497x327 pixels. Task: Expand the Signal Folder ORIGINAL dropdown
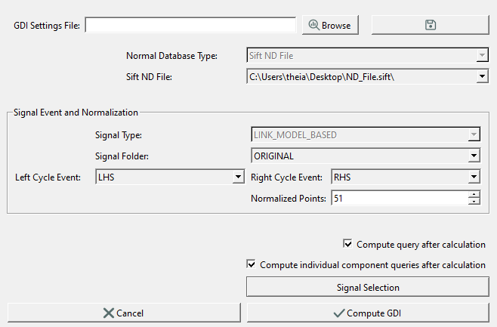pyautogui.click(x=474, y=156)
